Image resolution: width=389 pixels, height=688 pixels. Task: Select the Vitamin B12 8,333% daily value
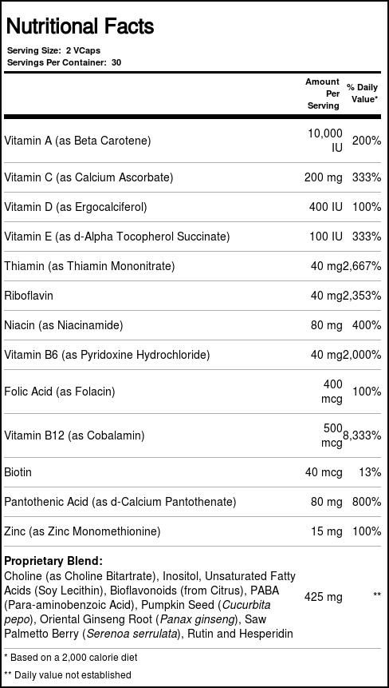point(361,435)
